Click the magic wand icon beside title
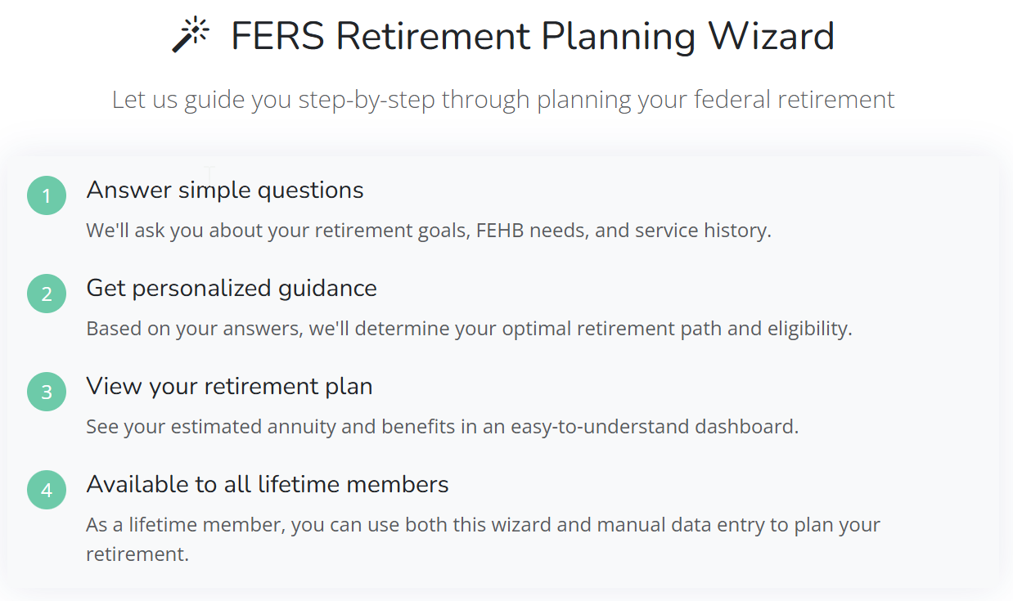 [191, 36]
